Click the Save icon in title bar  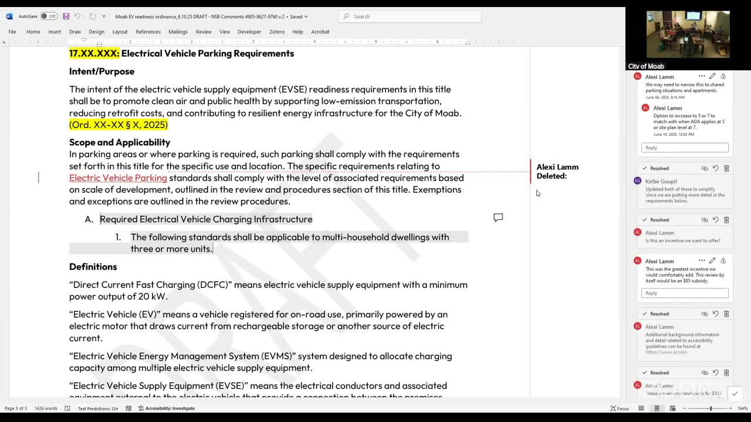[66, 16]
